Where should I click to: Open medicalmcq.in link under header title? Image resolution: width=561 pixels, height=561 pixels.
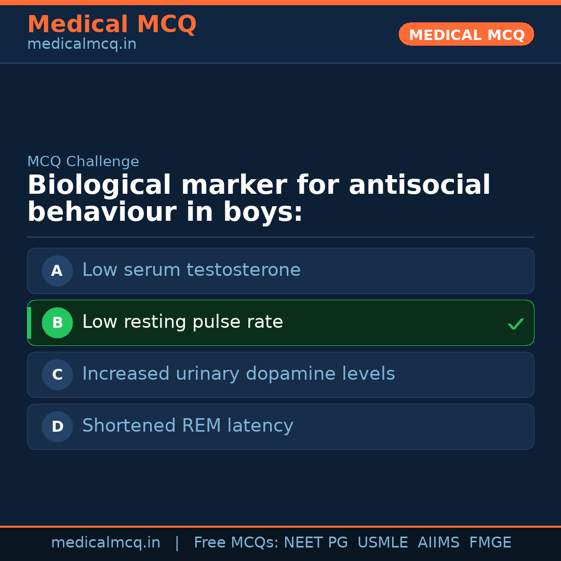[82, 44]
